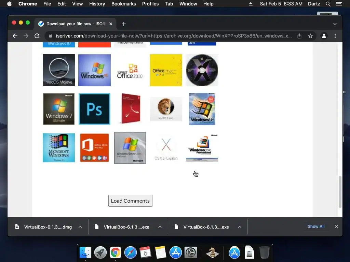Click the site lock icon

coord(51,36)
